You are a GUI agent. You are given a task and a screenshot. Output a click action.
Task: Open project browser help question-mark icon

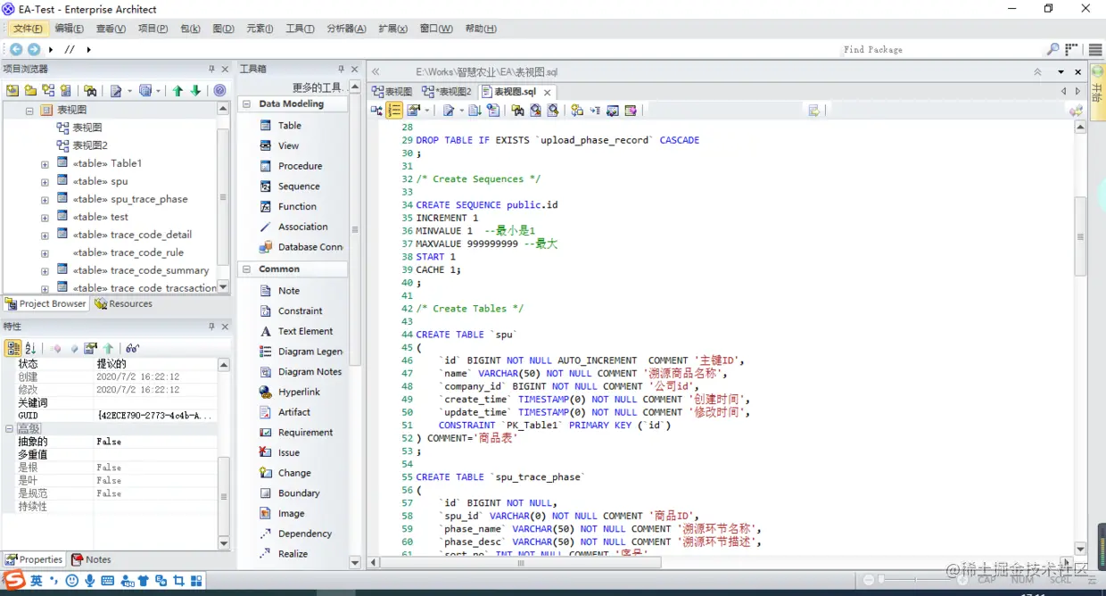[219, 90]
